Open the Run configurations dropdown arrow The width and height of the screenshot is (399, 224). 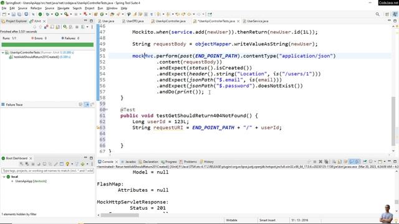pyautogui.click(x=61, y=14)
